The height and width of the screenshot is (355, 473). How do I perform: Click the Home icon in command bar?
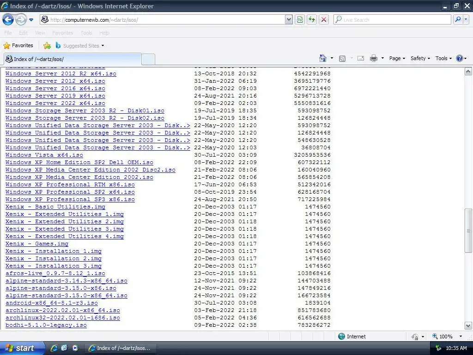323,58
